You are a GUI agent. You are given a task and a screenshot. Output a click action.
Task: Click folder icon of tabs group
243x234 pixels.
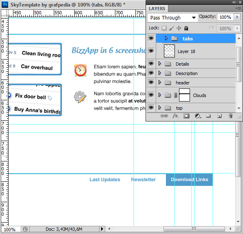[x=175, y=38]
